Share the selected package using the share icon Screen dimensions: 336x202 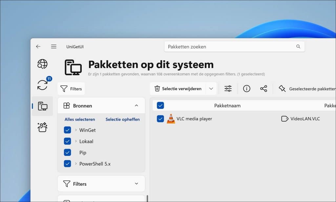264,89
